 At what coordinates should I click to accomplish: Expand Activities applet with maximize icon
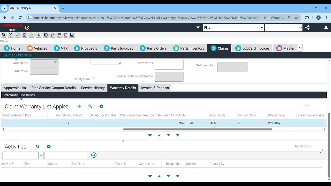(x=321, y=151)
